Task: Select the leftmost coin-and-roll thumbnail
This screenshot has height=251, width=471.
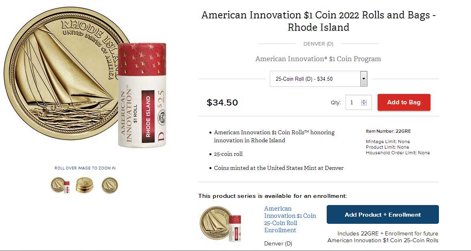Action: point(61,185)
